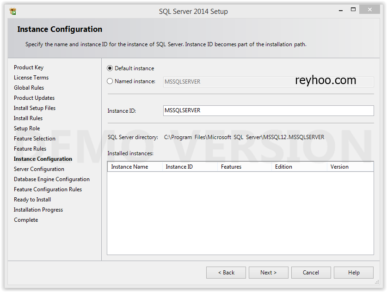This screenshot has width=387, height=292.
Task: Open Help for this setup page
Action: pos(354,273)
